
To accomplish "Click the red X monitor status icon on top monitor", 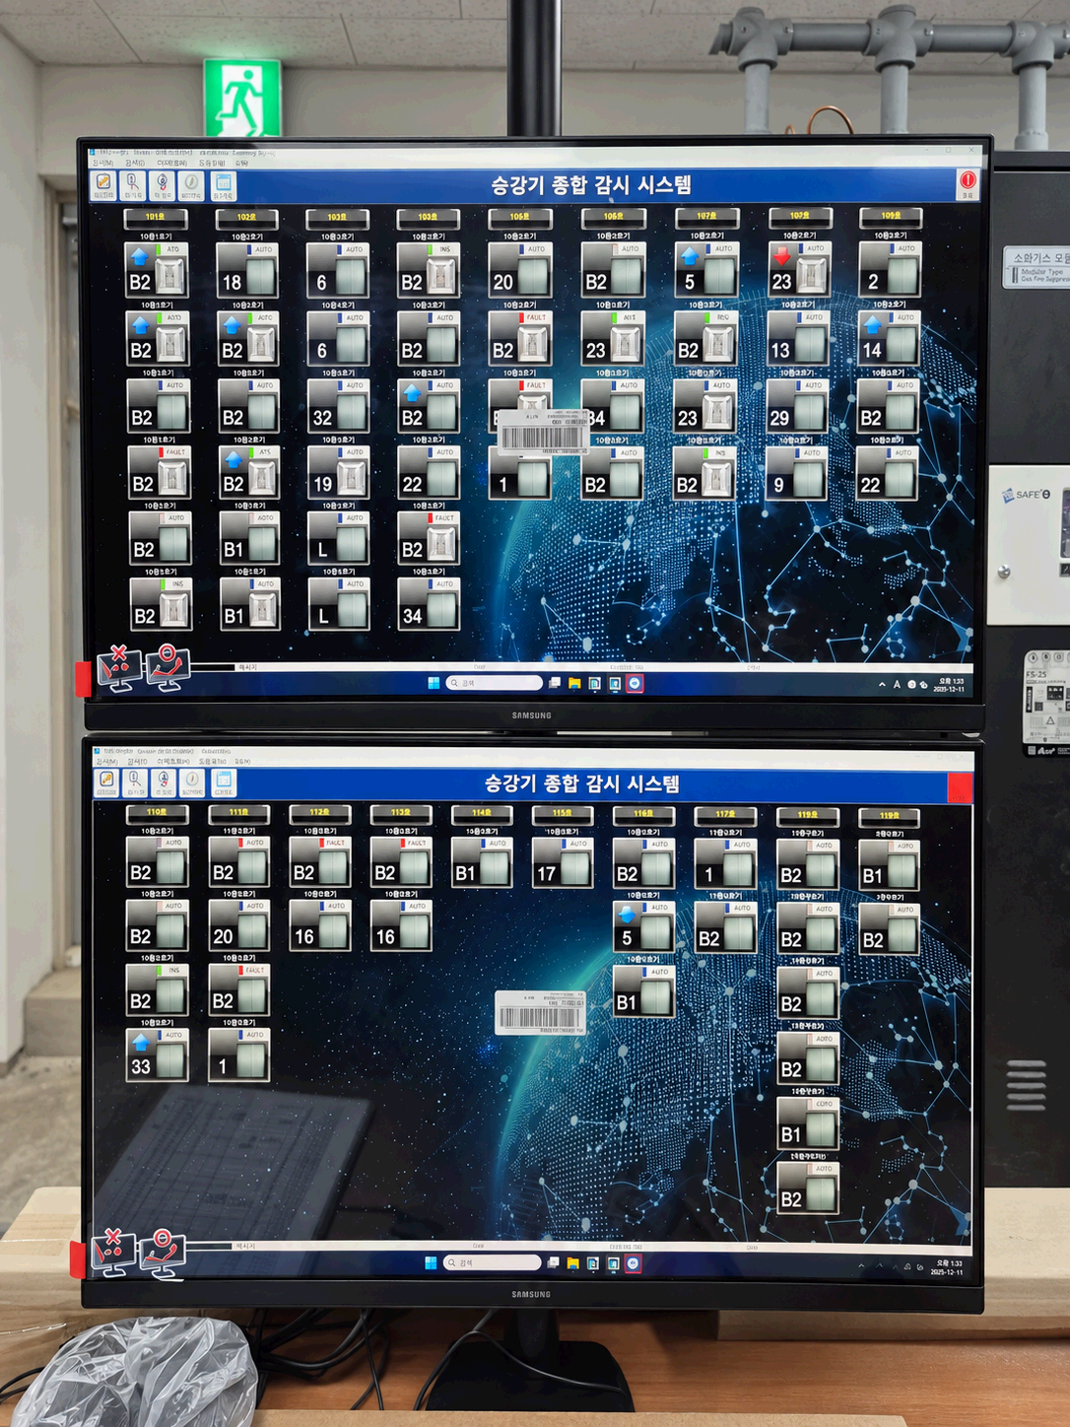I will click(x=117, y=667).
